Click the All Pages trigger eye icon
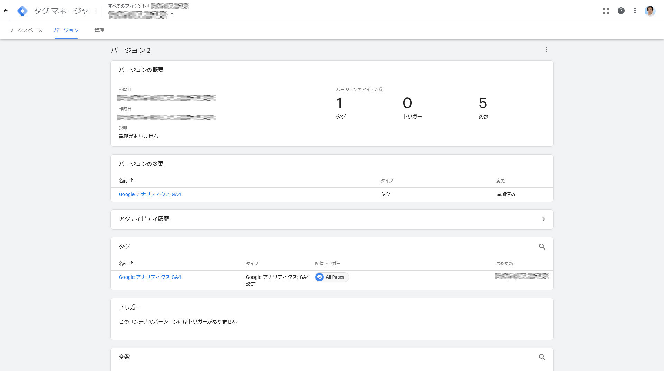The height and width of the screenshot is (371, 664). point(320,277)
